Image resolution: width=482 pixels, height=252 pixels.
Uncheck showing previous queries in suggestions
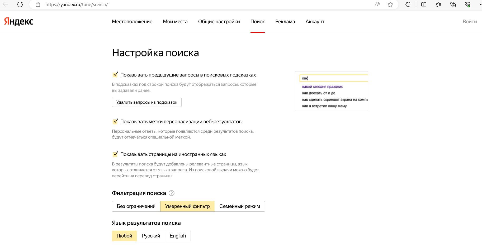[115, 75]
